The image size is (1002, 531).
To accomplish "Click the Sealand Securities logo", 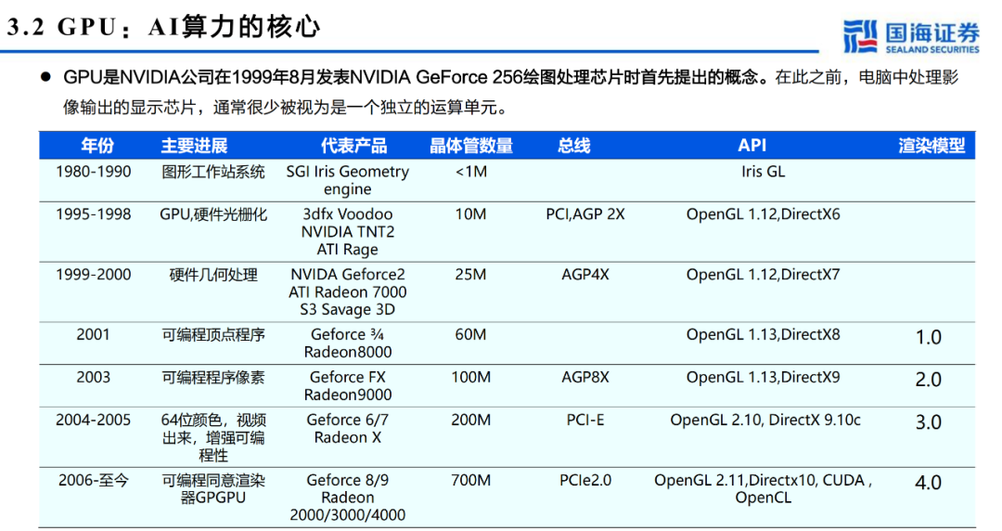I will (911, 36).
